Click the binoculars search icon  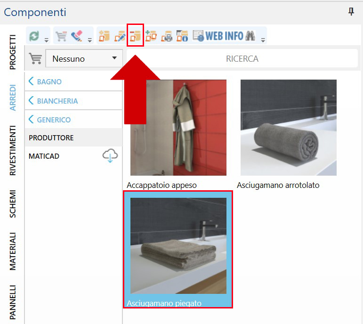[x=250, y=36]
